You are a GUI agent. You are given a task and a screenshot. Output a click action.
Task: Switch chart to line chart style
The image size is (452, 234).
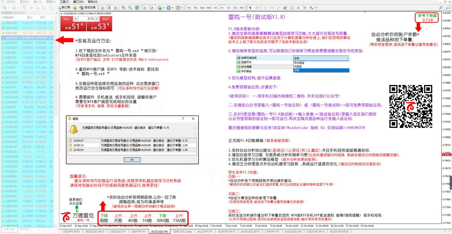tap(116, 8)
